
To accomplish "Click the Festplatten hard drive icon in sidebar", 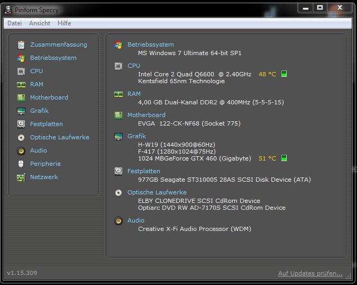I will [x=21, y=124].
